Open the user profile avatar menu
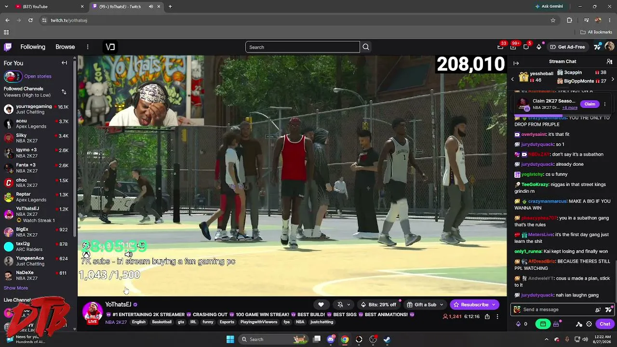 (x=609, y=47)
